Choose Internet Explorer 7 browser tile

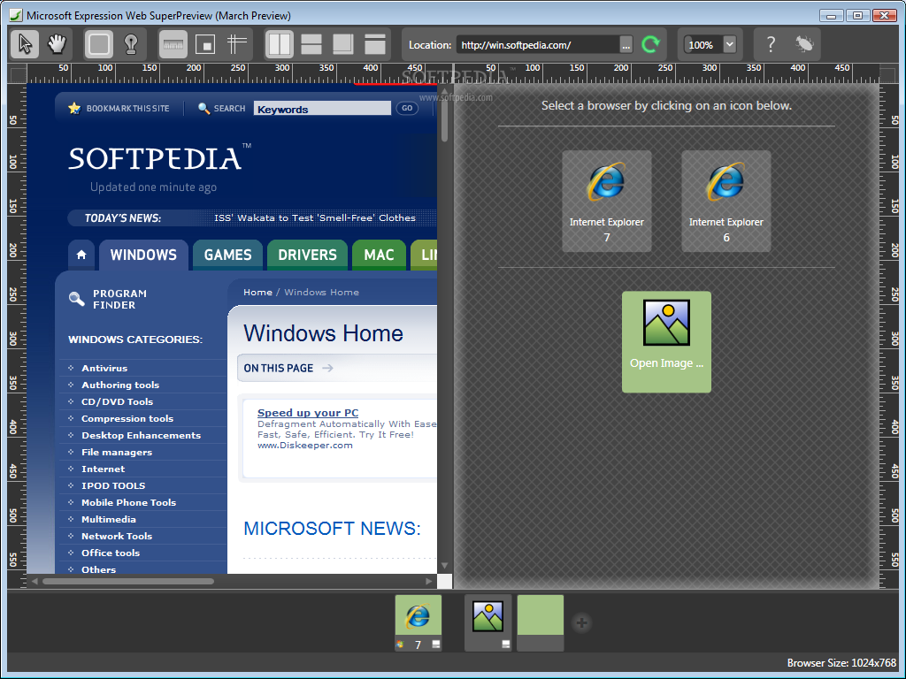(x=607, y=201)
